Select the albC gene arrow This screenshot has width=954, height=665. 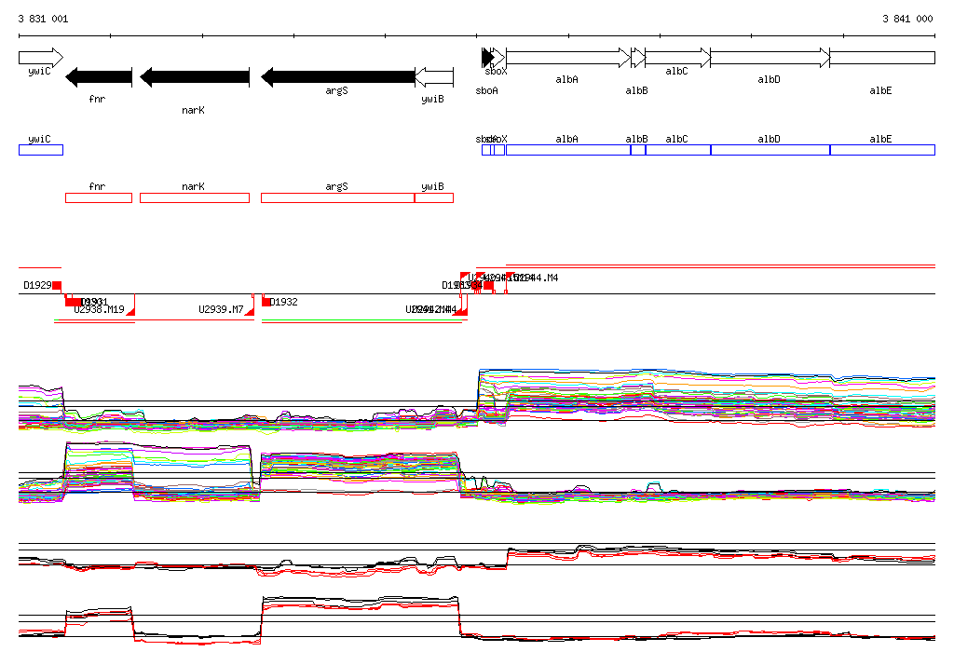click(x=677, y=58)
